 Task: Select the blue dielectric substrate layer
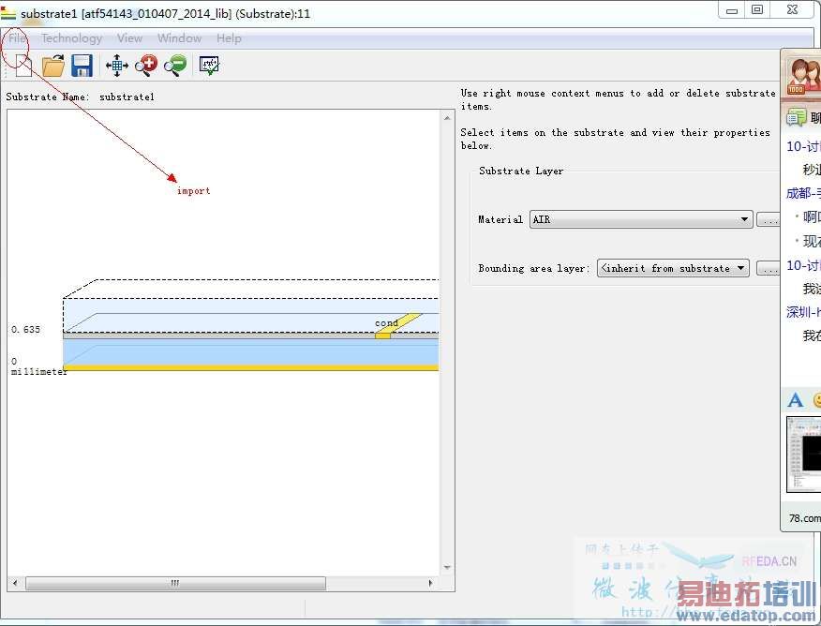(x=250, y=351)
